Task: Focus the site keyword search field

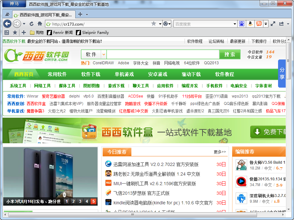Action: [163, 55]
